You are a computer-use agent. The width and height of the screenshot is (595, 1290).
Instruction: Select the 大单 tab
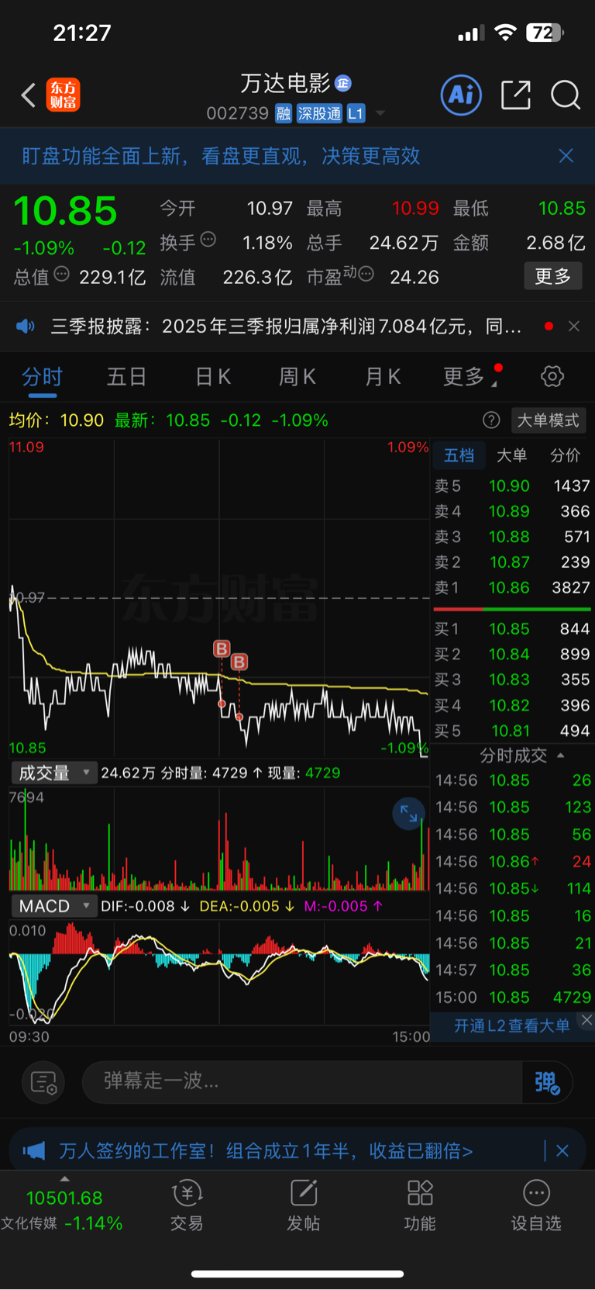511,455
